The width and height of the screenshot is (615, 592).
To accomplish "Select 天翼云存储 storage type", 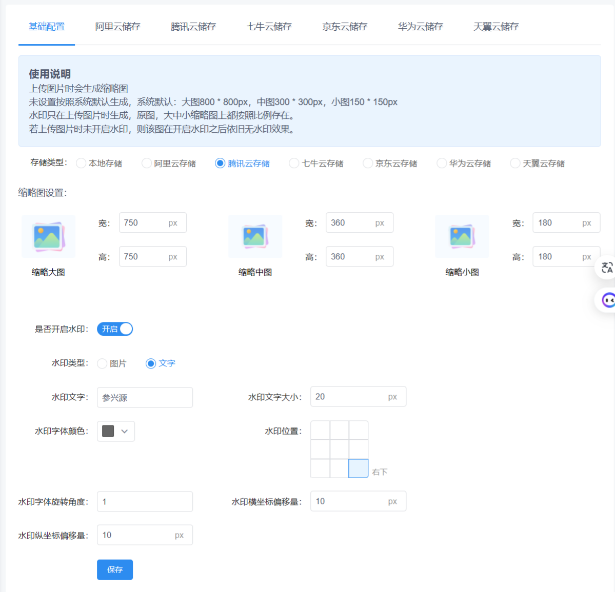I will point(515,162).
